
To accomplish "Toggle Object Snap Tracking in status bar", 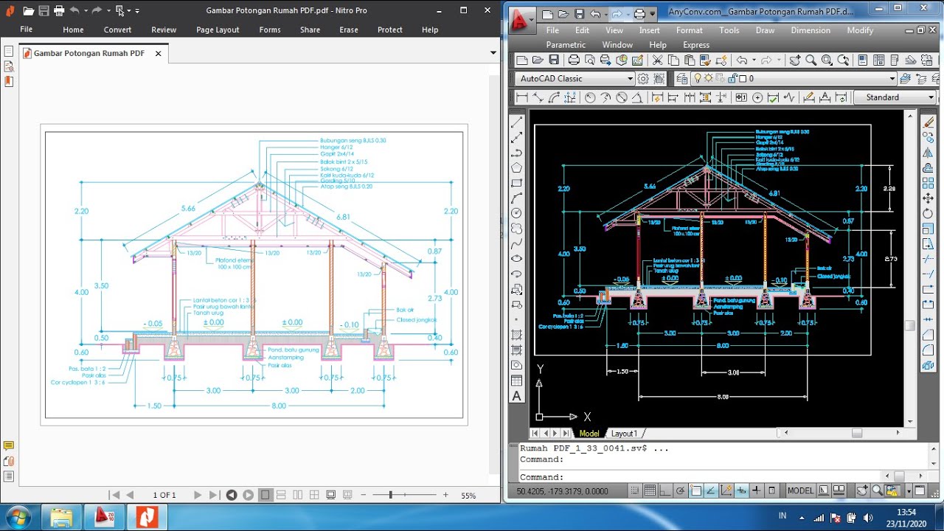I will (711, 490).
